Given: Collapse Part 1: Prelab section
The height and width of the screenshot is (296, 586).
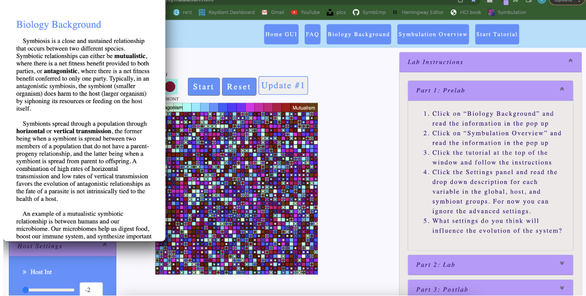Looking at the screenshot, I should (x=562, y=90).
